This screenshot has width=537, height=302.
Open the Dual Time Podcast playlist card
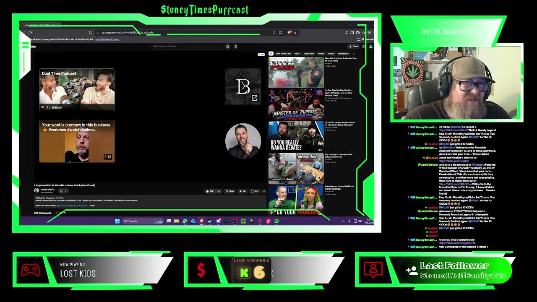[77, 90]
